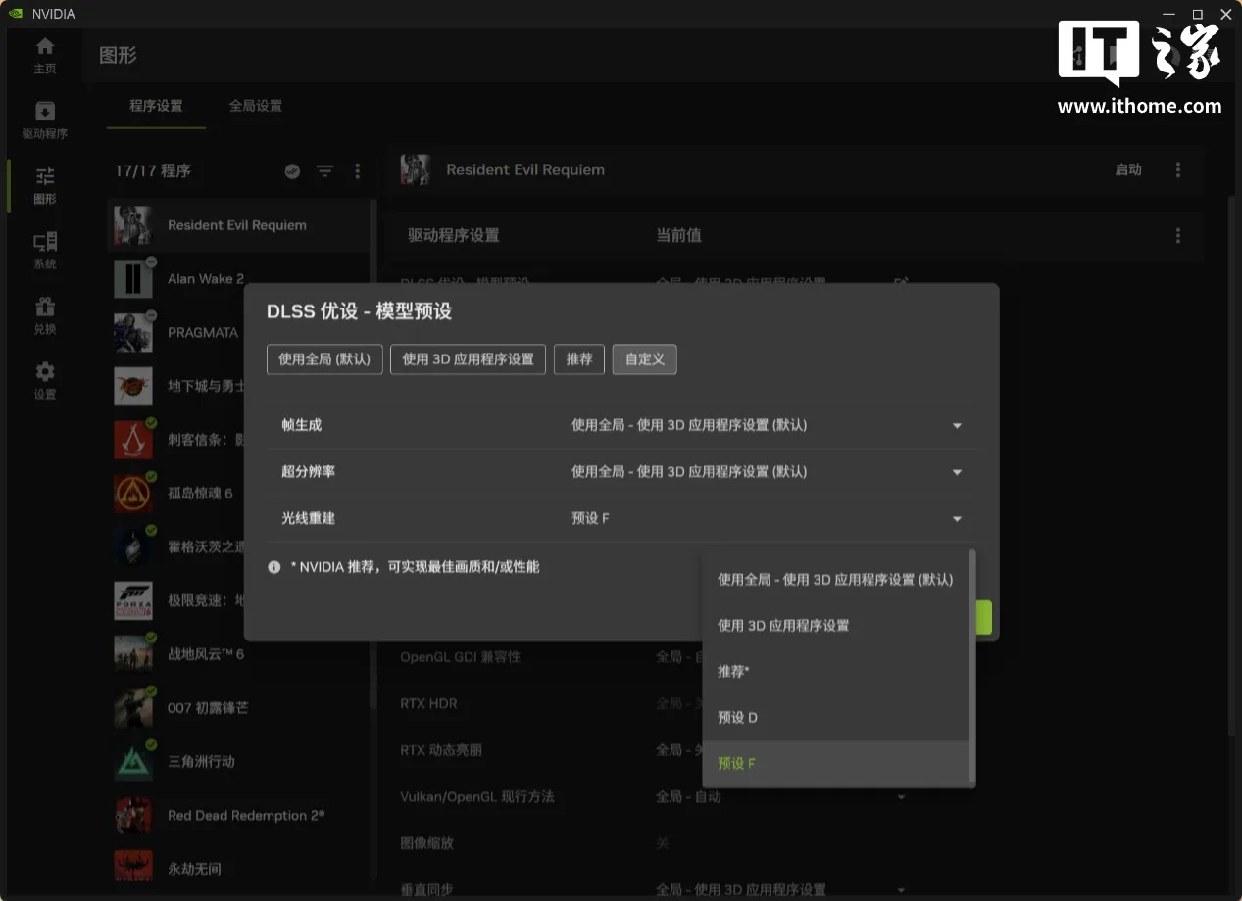Select Red Dead Redemption 2 game icon
Viewport: 1242px width, 901px height.
click(x=133, y=815)
